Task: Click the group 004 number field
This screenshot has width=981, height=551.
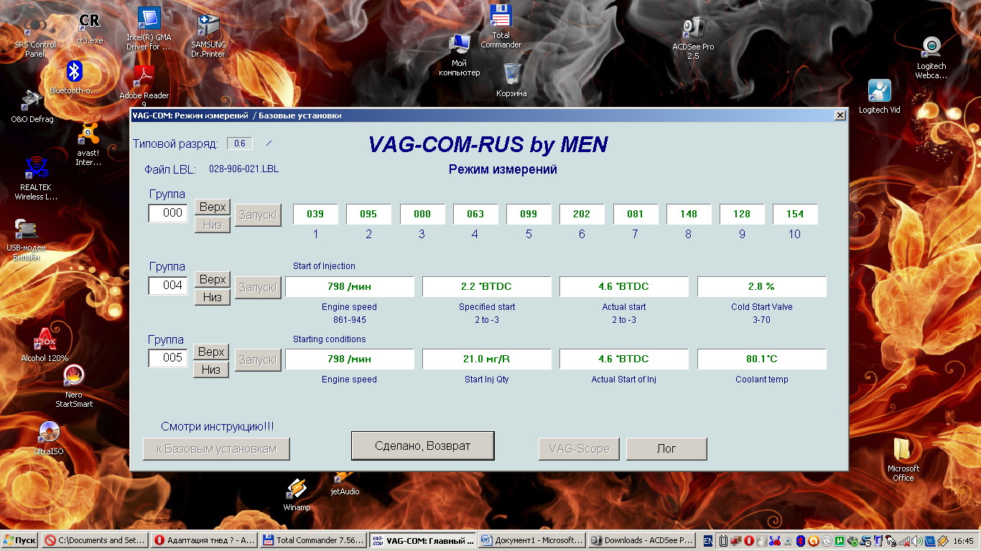Action: click(168, 286)
